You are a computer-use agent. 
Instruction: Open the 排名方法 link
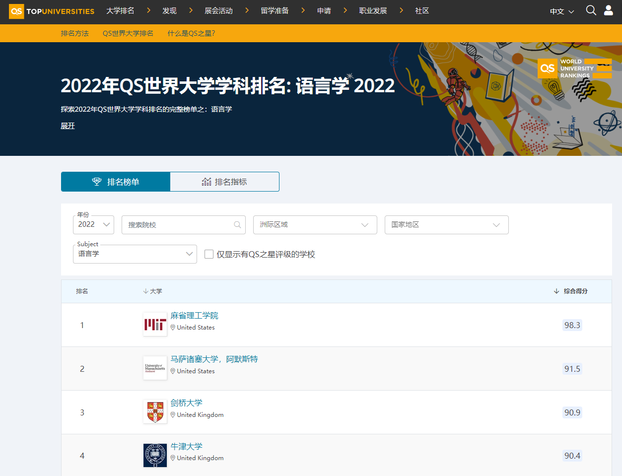[75, 33]
